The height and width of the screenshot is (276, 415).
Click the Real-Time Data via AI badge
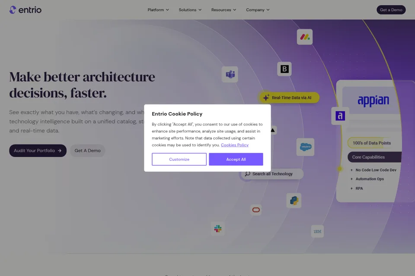(289, 97)
